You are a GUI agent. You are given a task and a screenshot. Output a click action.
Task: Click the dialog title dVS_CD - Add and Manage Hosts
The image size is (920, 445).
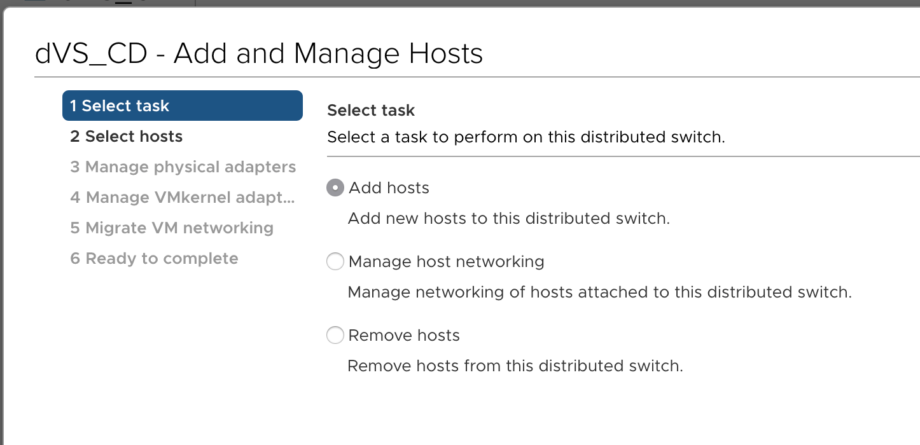(258, 54)
